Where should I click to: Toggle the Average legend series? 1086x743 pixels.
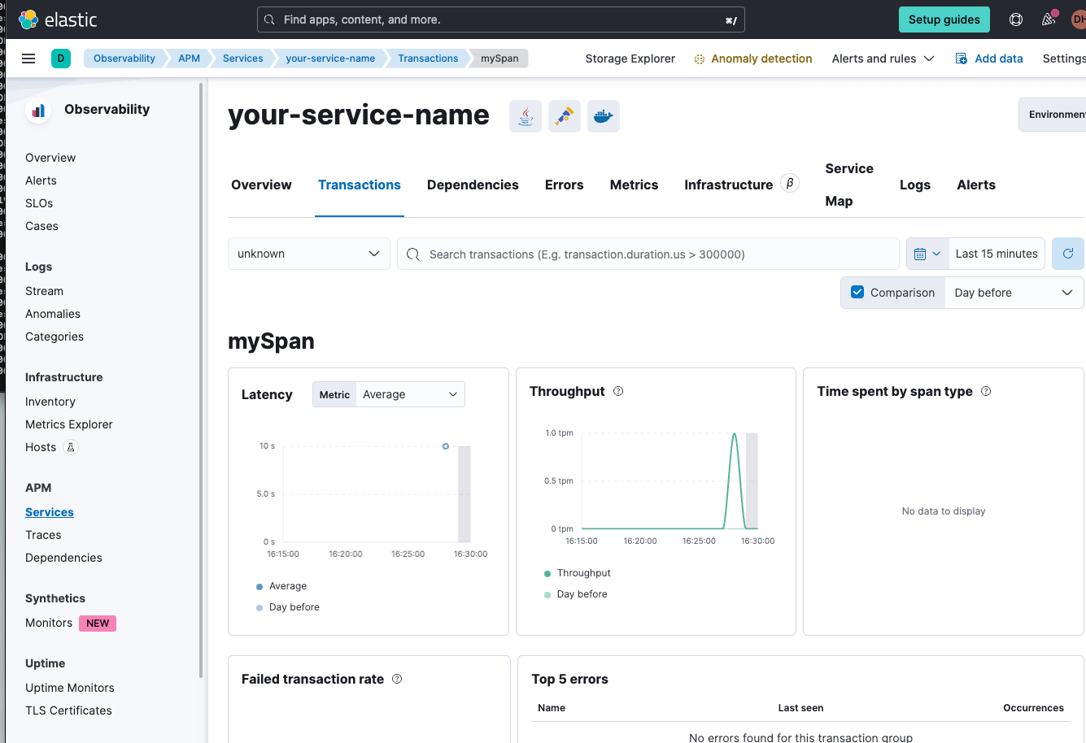[x=287, y=586]
